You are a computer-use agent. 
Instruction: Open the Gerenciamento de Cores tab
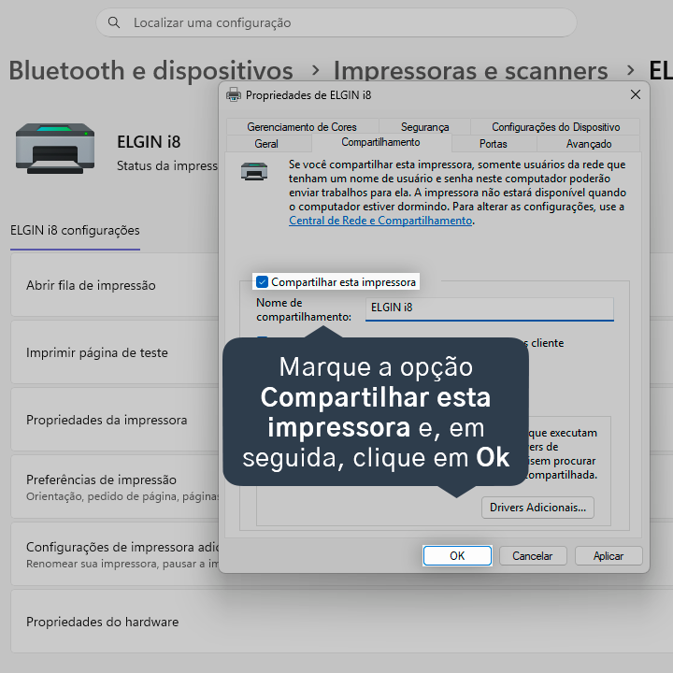(302, 127)
